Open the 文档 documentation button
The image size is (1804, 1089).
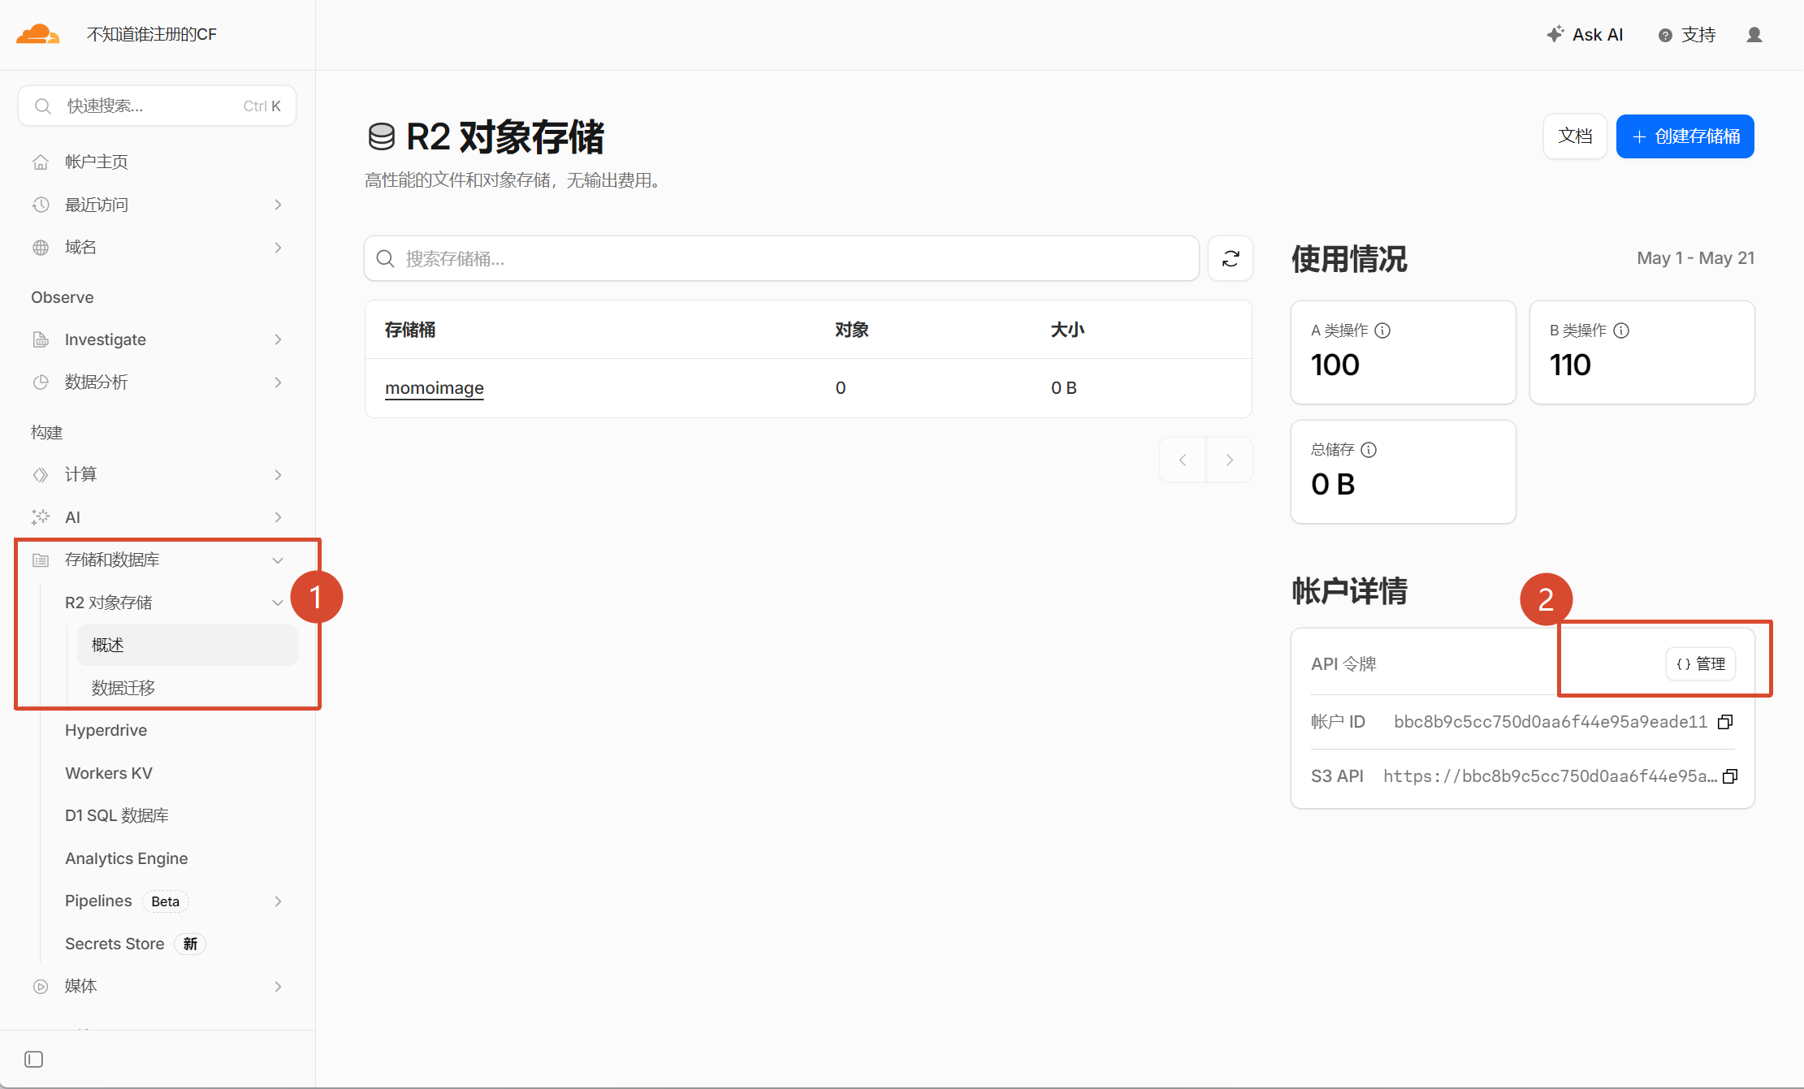1575,136
